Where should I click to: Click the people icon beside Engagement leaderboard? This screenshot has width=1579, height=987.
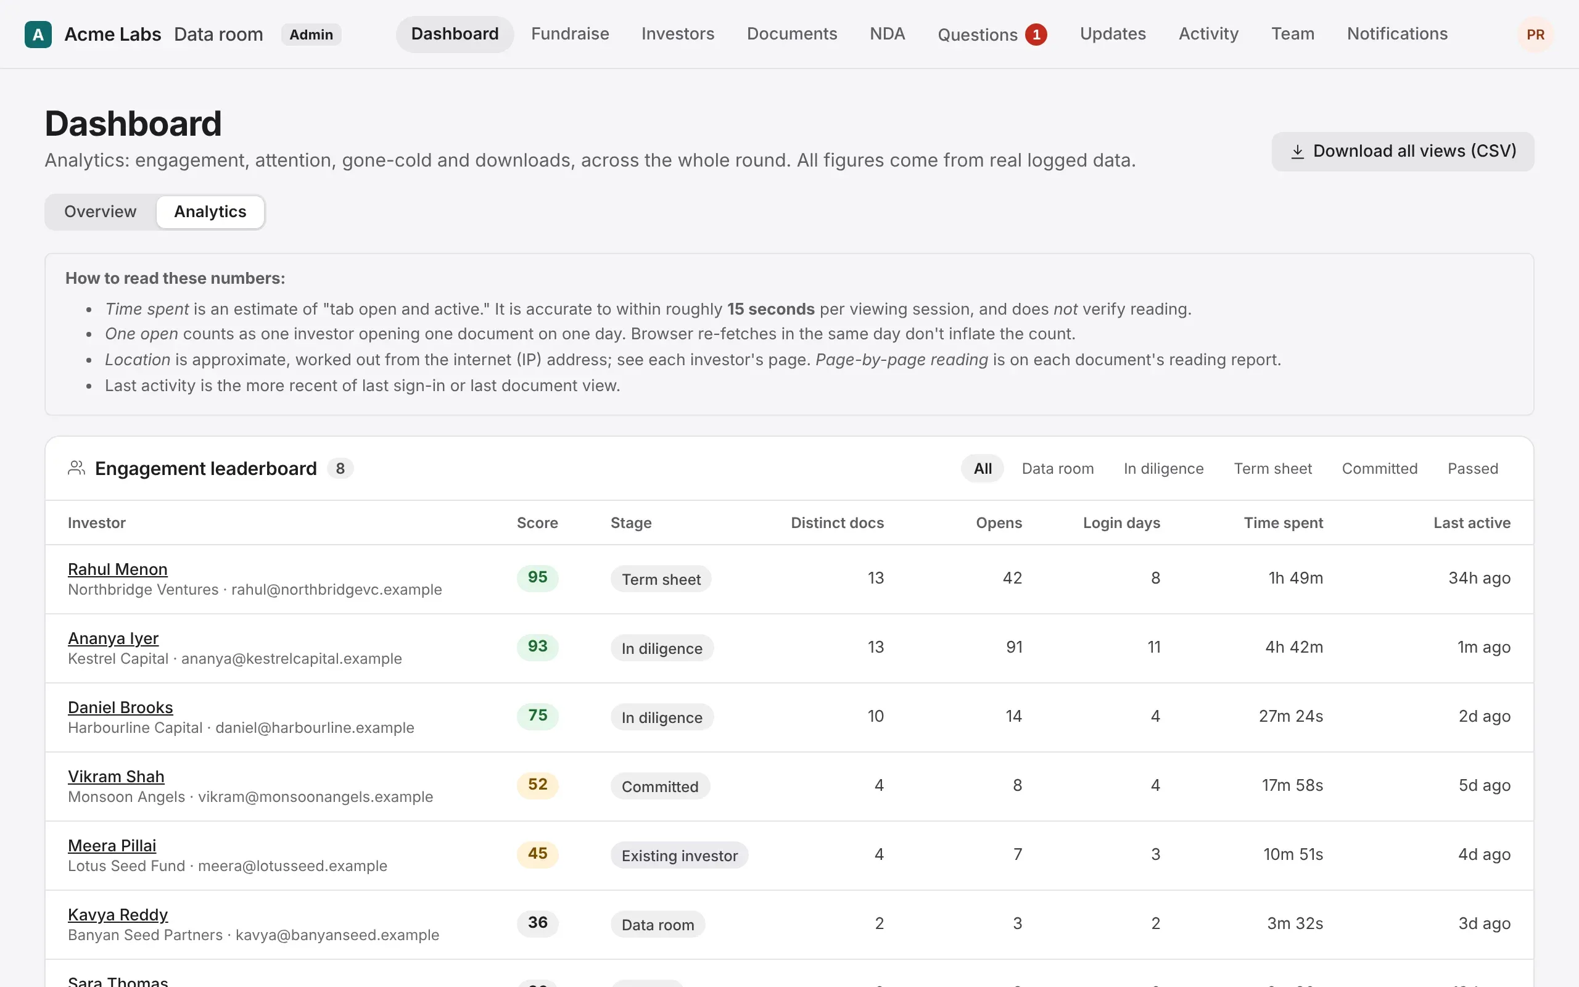click(x=76, y=468)
